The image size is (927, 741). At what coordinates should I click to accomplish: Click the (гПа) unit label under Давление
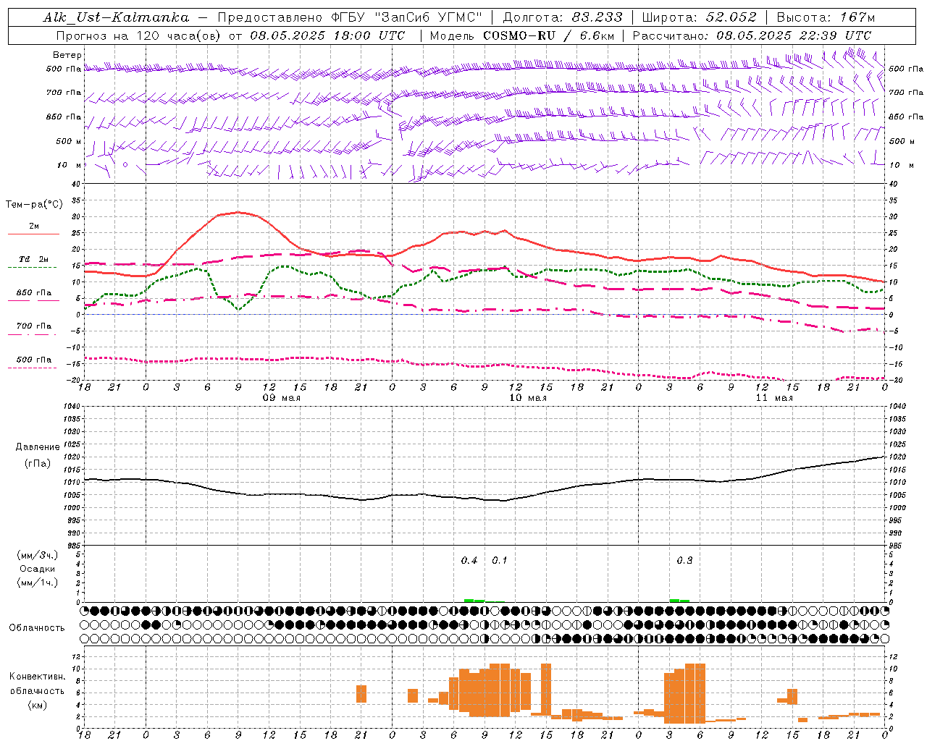[38, 464]
